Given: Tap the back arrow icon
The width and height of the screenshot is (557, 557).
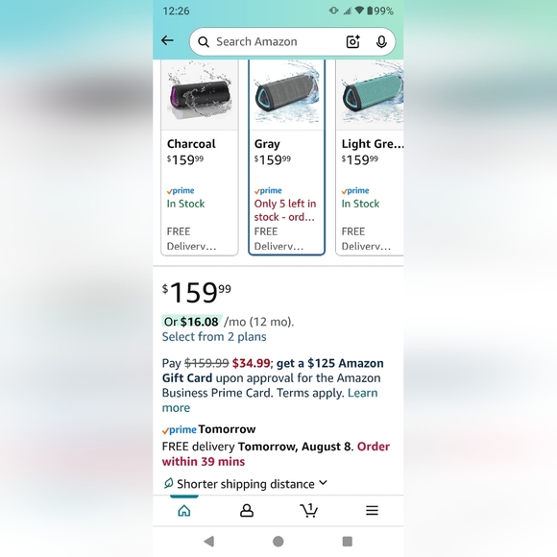Looking at the screenshot, I should click(167, 41).
